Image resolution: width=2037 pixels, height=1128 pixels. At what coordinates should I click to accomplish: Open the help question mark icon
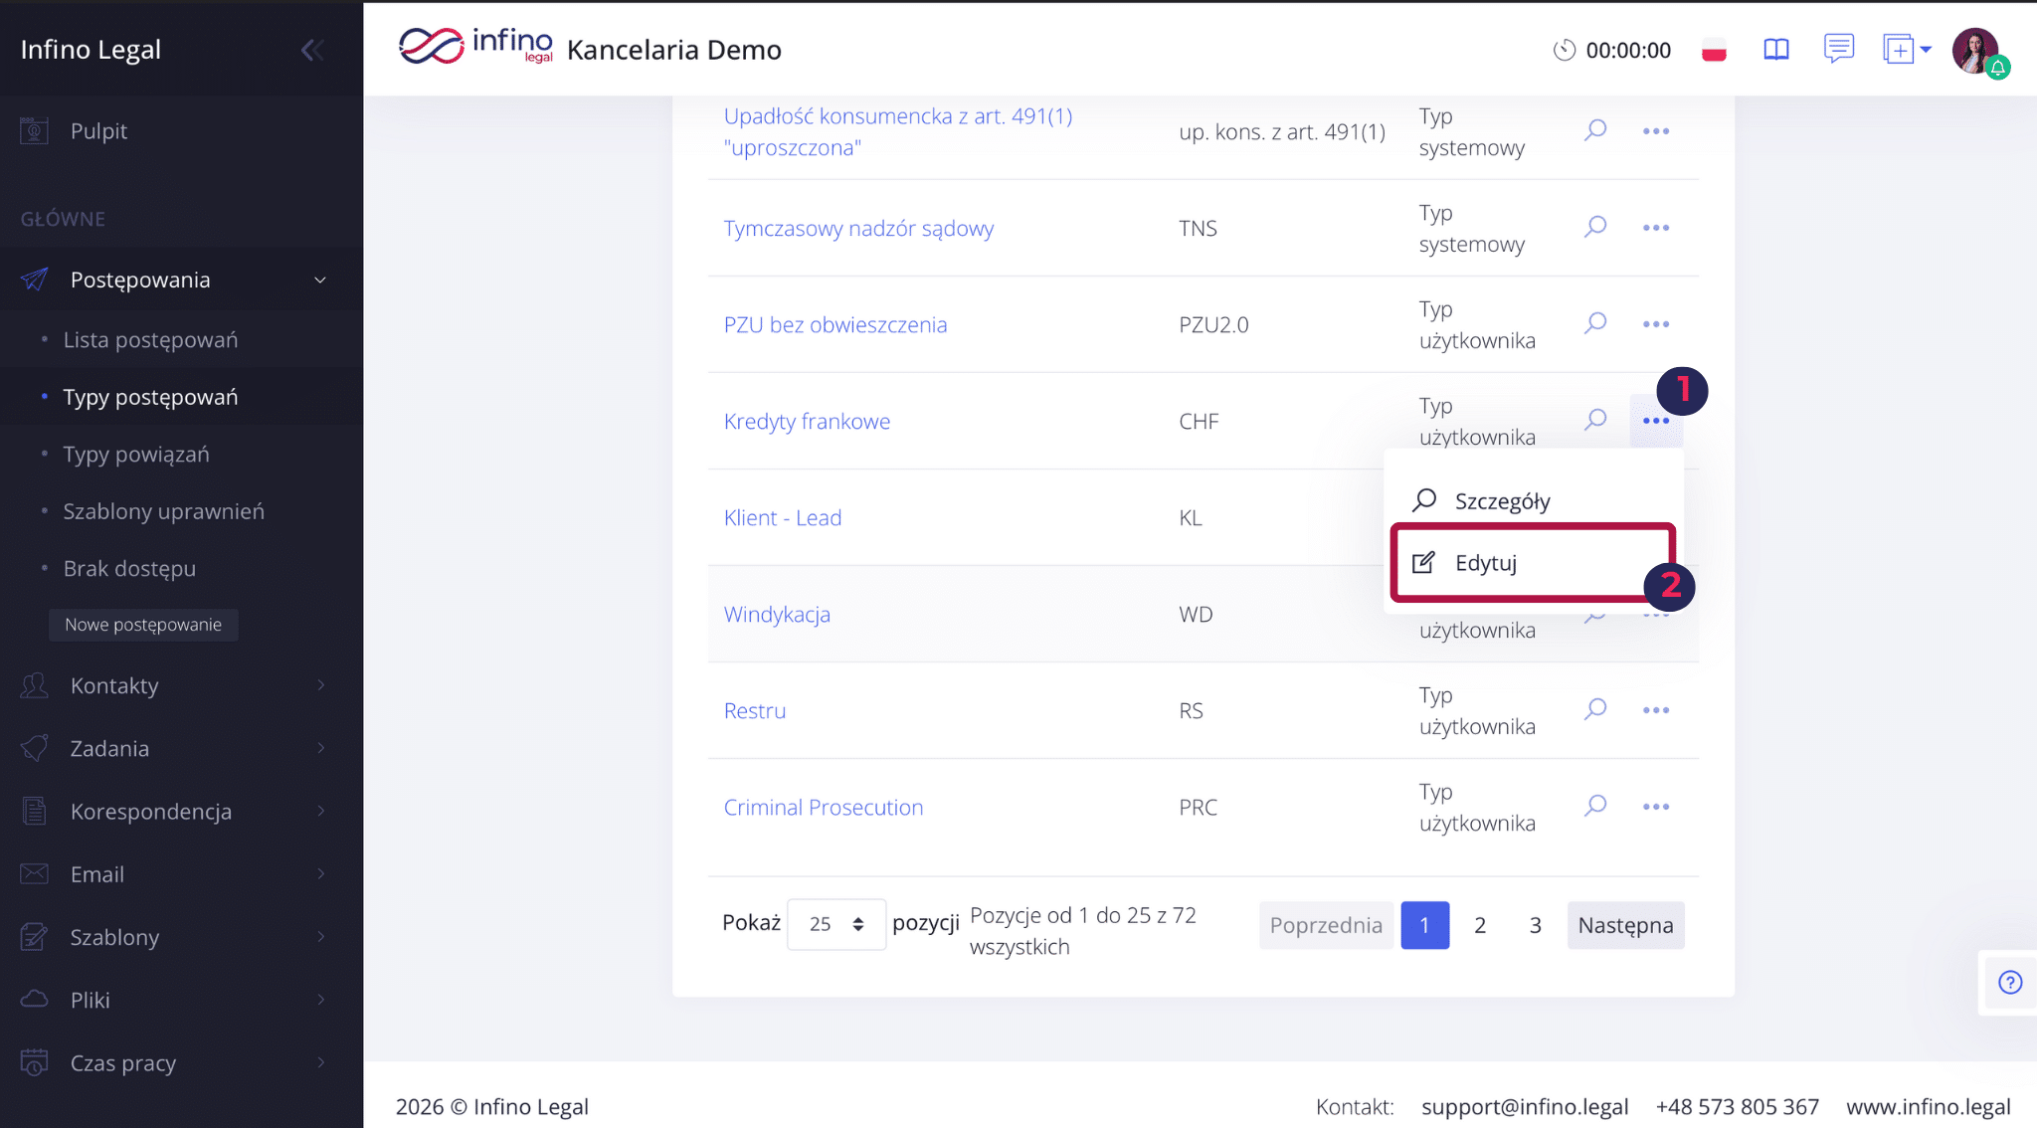coord(2010,983)
